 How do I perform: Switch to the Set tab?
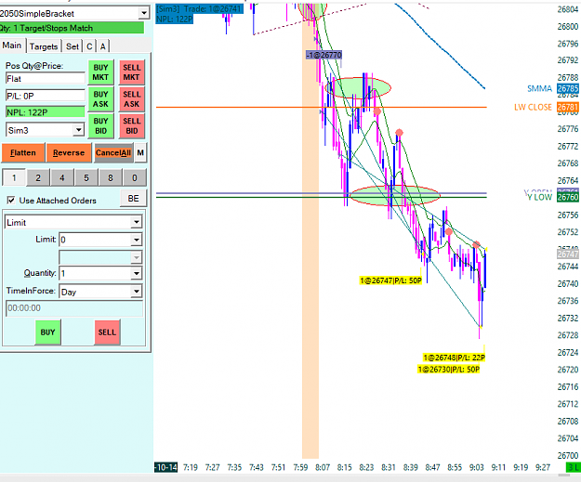73,46
